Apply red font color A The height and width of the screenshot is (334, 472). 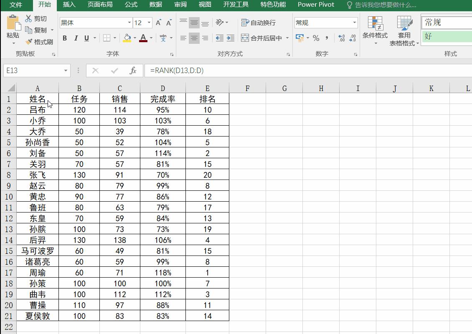click(x=143, y=38)
